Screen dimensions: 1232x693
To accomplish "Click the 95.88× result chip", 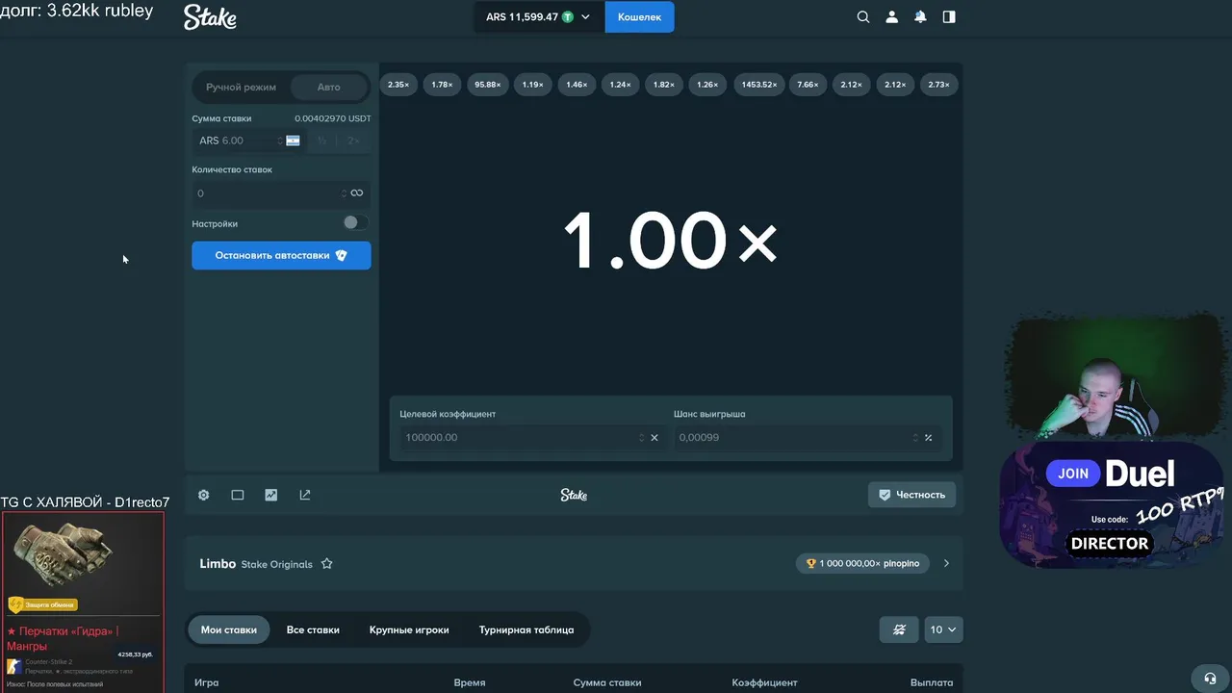I will [x=487, y=85].
